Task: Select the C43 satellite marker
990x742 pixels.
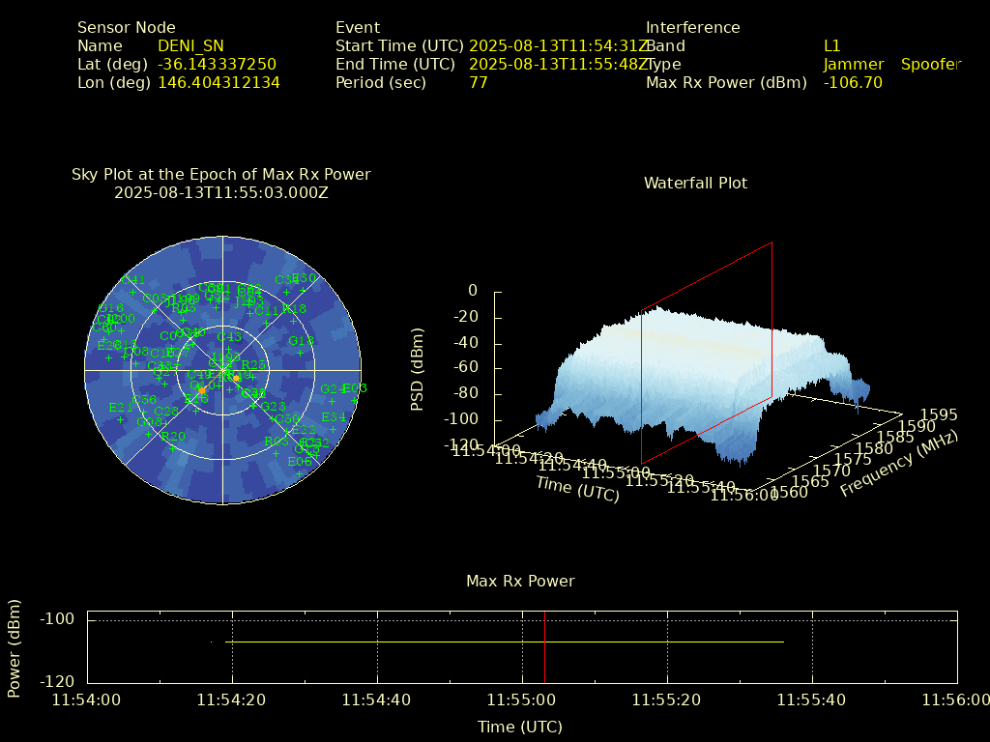Action: click(229, 349)
